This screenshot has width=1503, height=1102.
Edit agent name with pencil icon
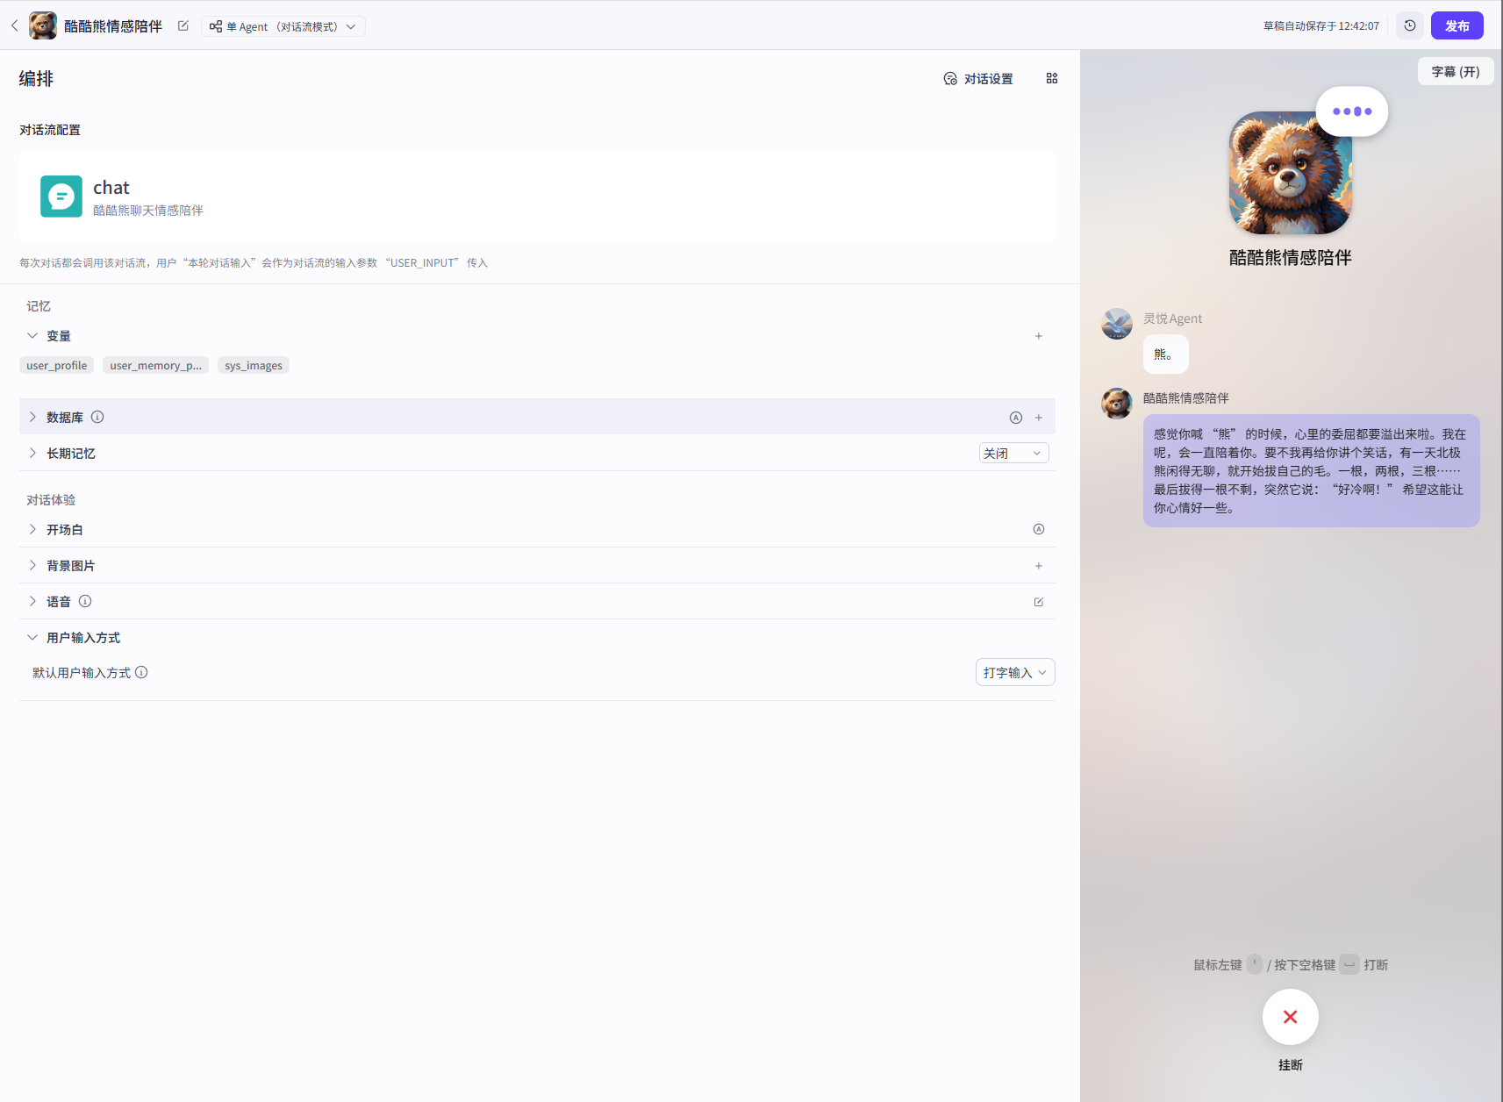coord(183,26)
